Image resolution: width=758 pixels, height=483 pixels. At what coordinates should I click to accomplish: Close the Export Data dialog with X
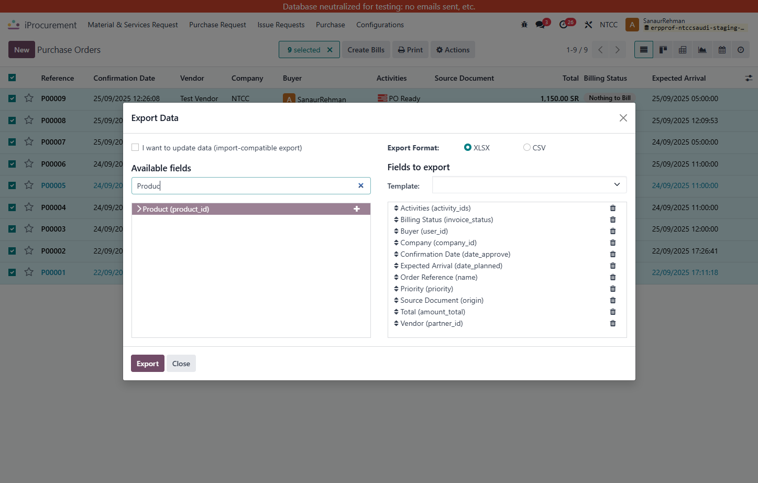pos(623,118)
